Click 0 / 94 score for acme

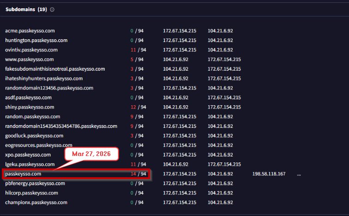[137, 31]
